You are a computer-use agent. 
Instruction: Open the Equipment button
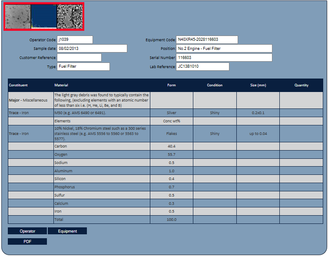67,231
